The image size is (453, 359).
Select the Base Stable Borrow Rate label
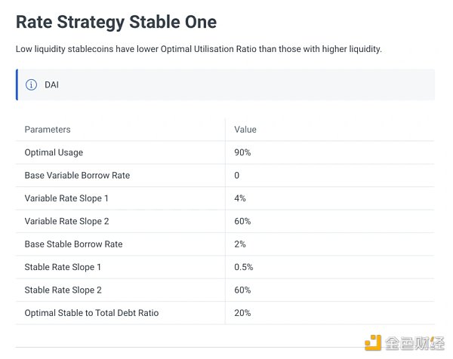74,244
